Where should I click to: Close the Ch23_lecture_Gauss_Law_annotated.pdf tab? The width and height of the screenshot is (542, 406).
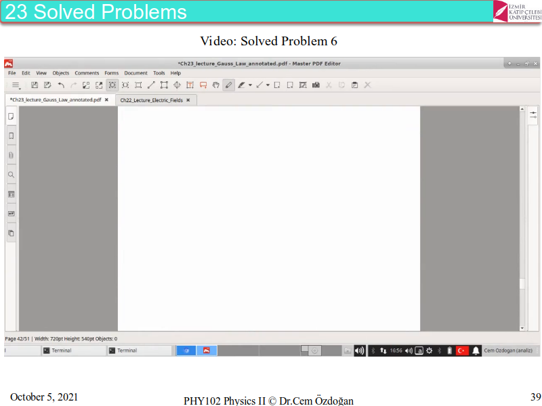[106, 99]
